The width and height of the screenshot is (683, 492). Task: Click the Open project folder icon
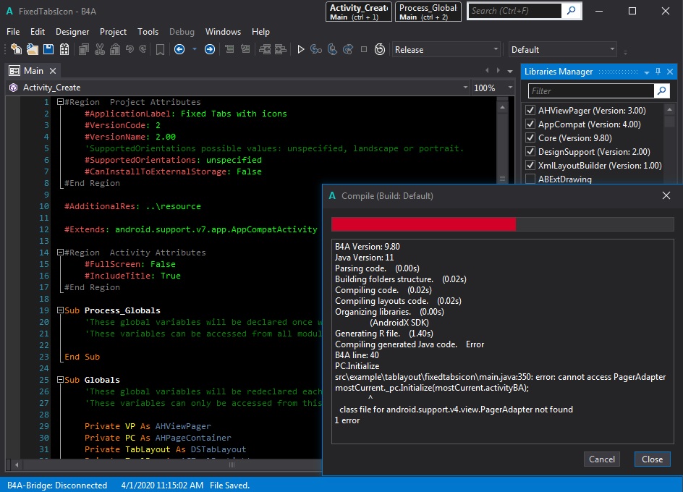(x=33, y=49)
